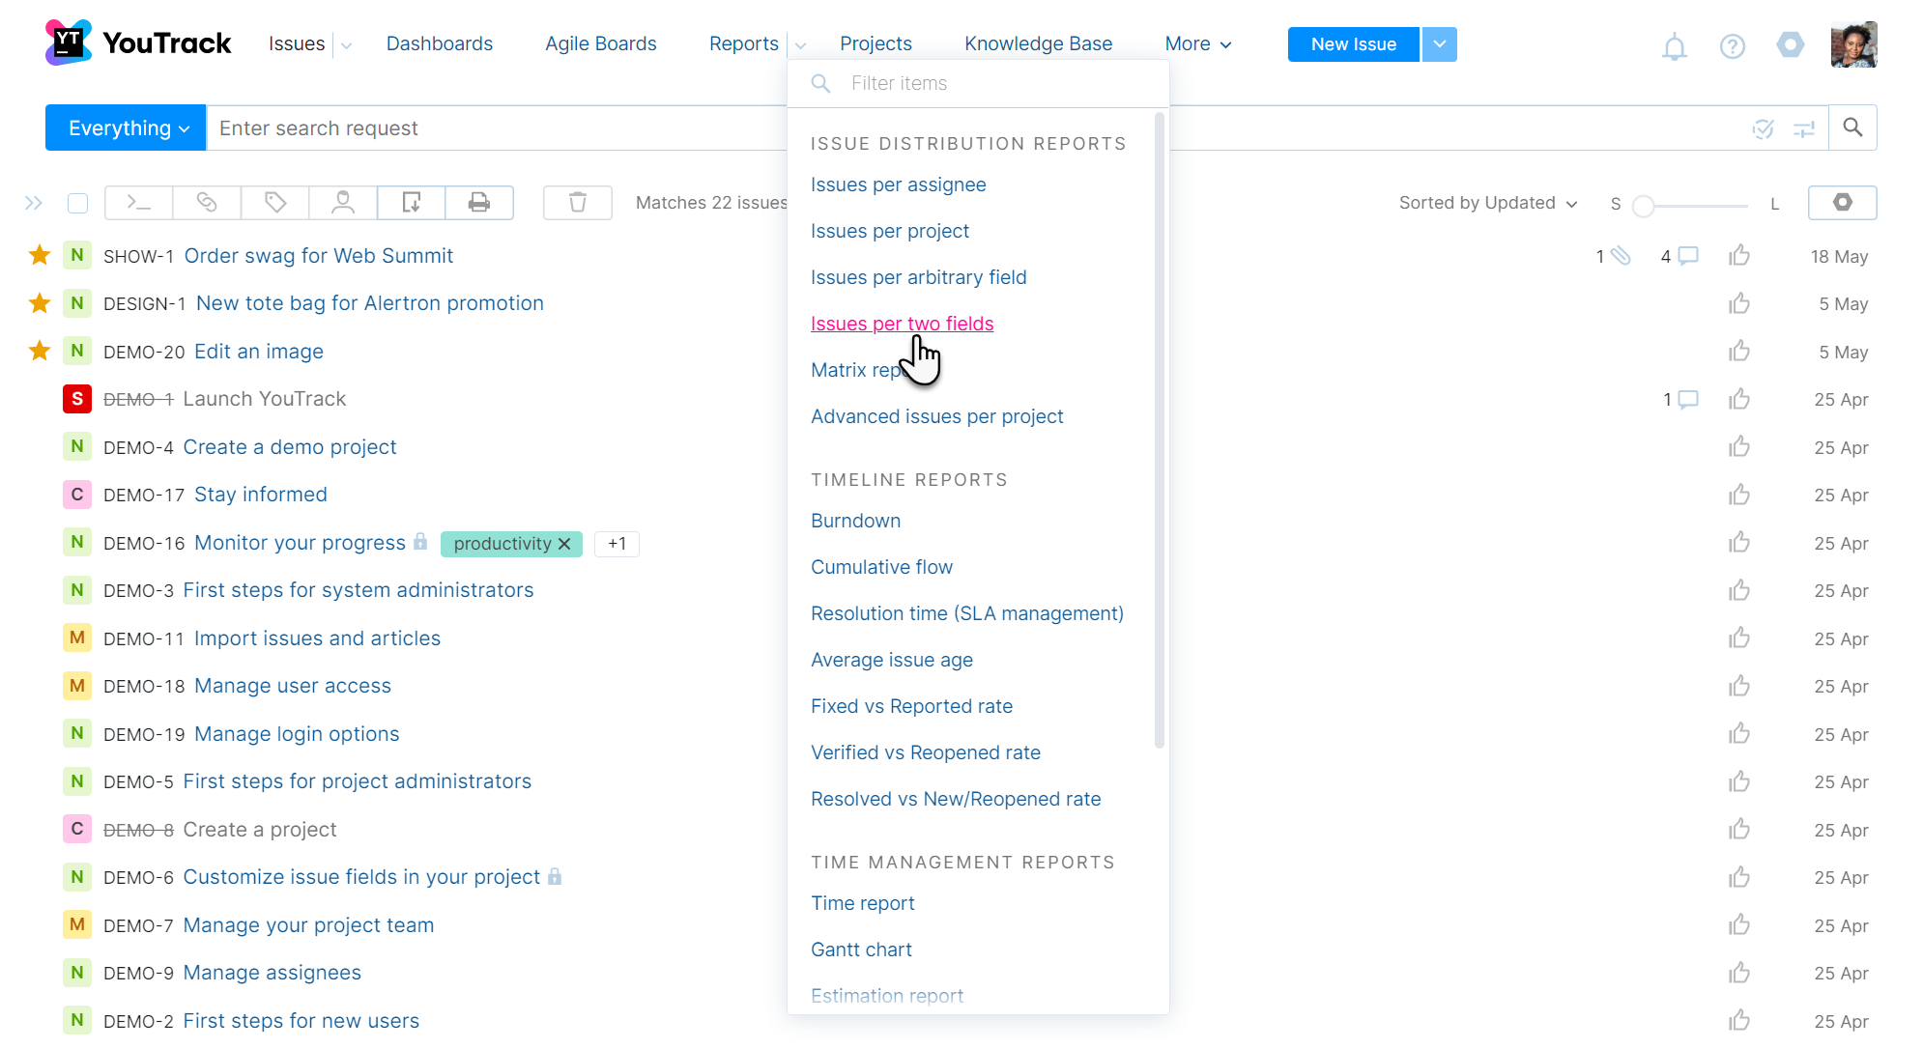Click the notifications bell icon

click(x=1674, y=45)
